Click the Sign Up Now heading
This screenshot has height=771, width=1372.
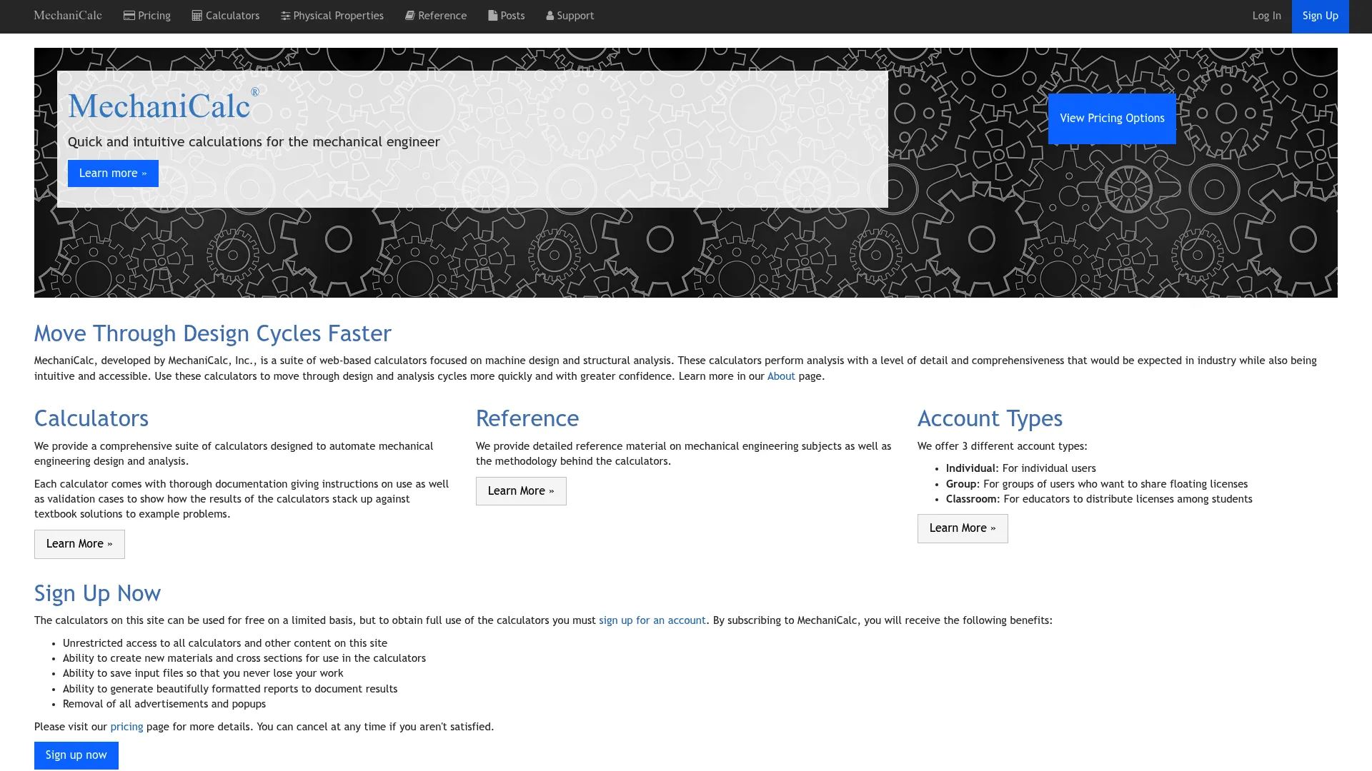(x=97, y=593)
